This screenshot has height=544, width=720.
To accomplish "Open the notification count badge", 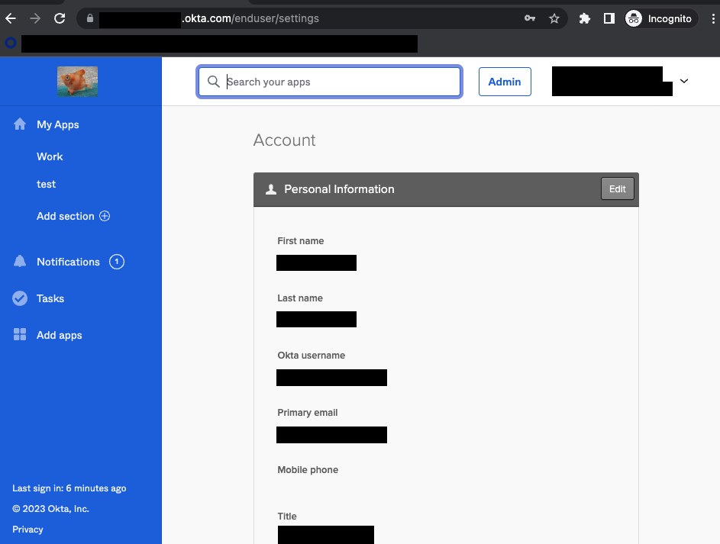I will [117, 262].
